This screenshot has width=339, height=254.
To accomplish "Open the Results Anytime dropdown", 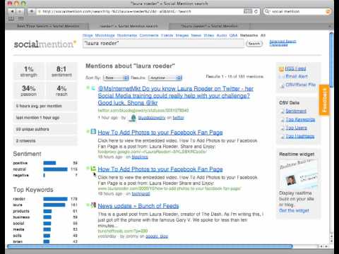I will pyautogui.click(x=165, y=78).
